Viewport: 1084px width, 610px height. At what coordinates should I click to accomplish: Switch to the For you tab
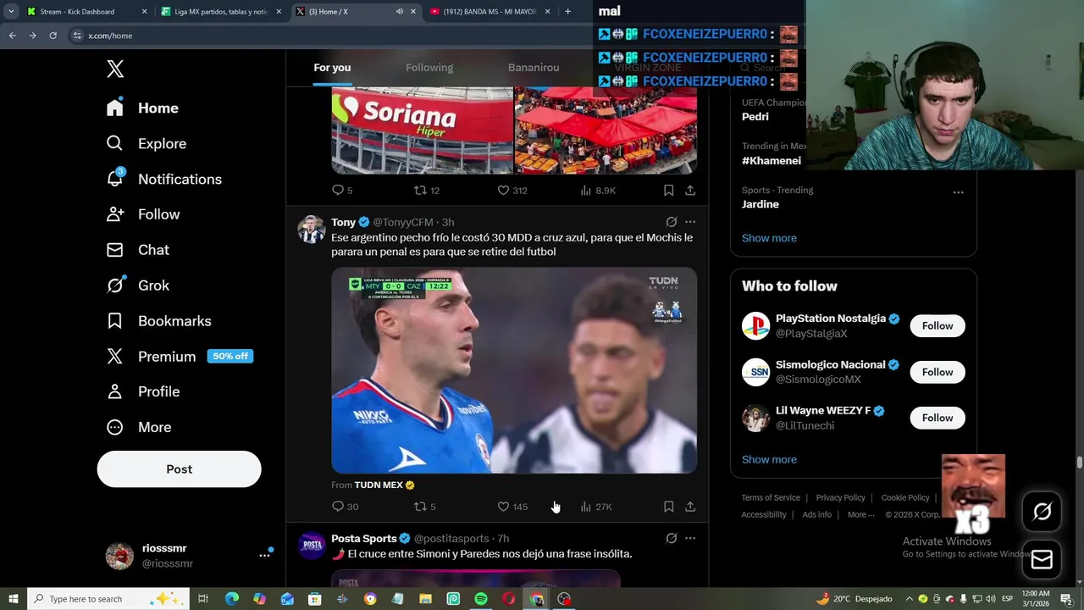click(332, 68)
